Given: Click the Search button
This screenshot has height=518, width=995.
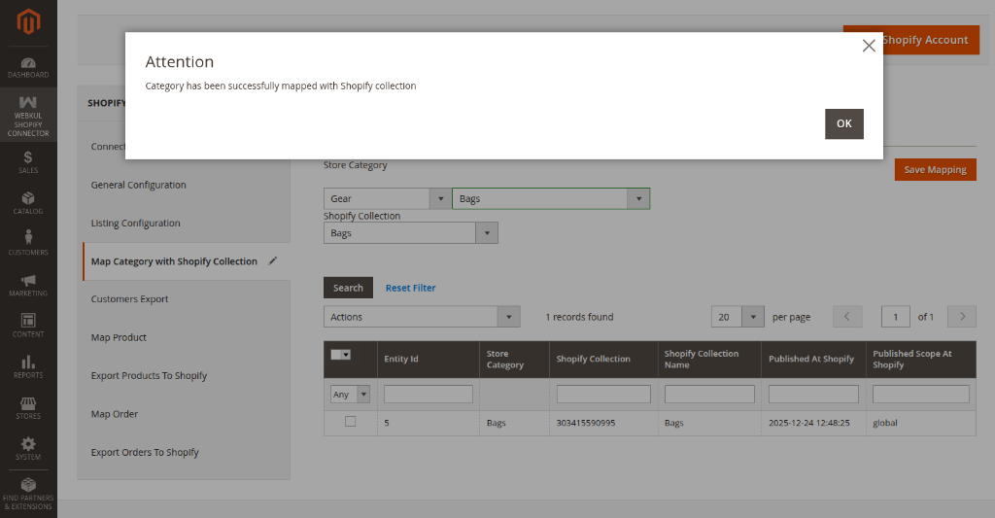Looking at the screenshot, I should tap(349, 288).
